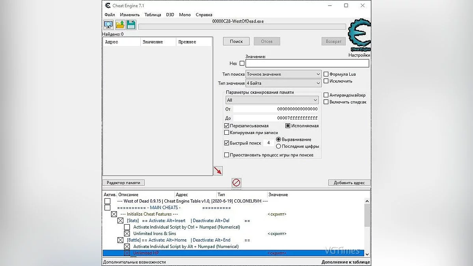Click the Cheat Engine title bar icon
The image size is (473, 266).
pos(108,6)
